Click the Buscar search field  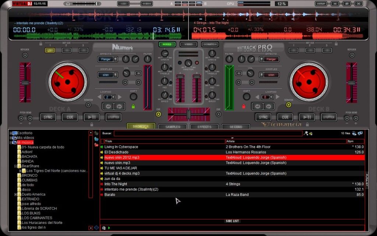208,133
